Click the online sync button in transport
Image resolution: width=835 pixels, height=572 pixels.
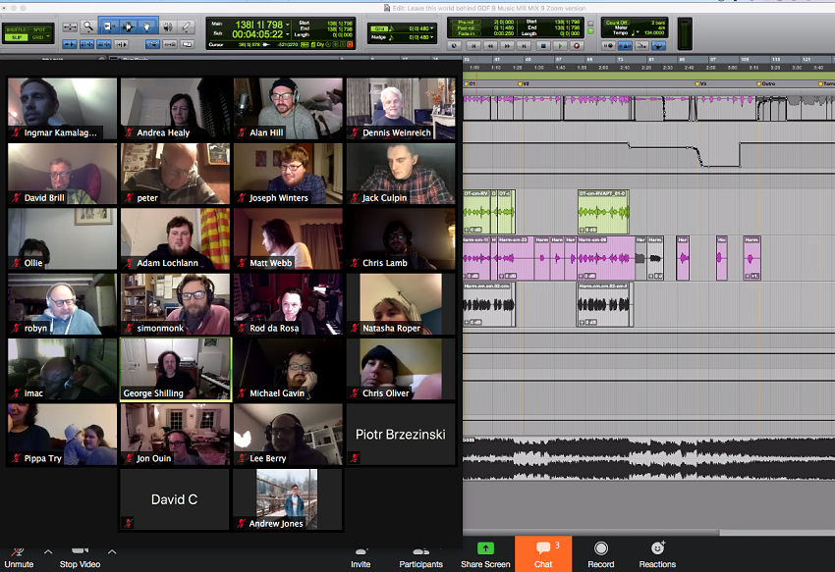pos(454,46)
